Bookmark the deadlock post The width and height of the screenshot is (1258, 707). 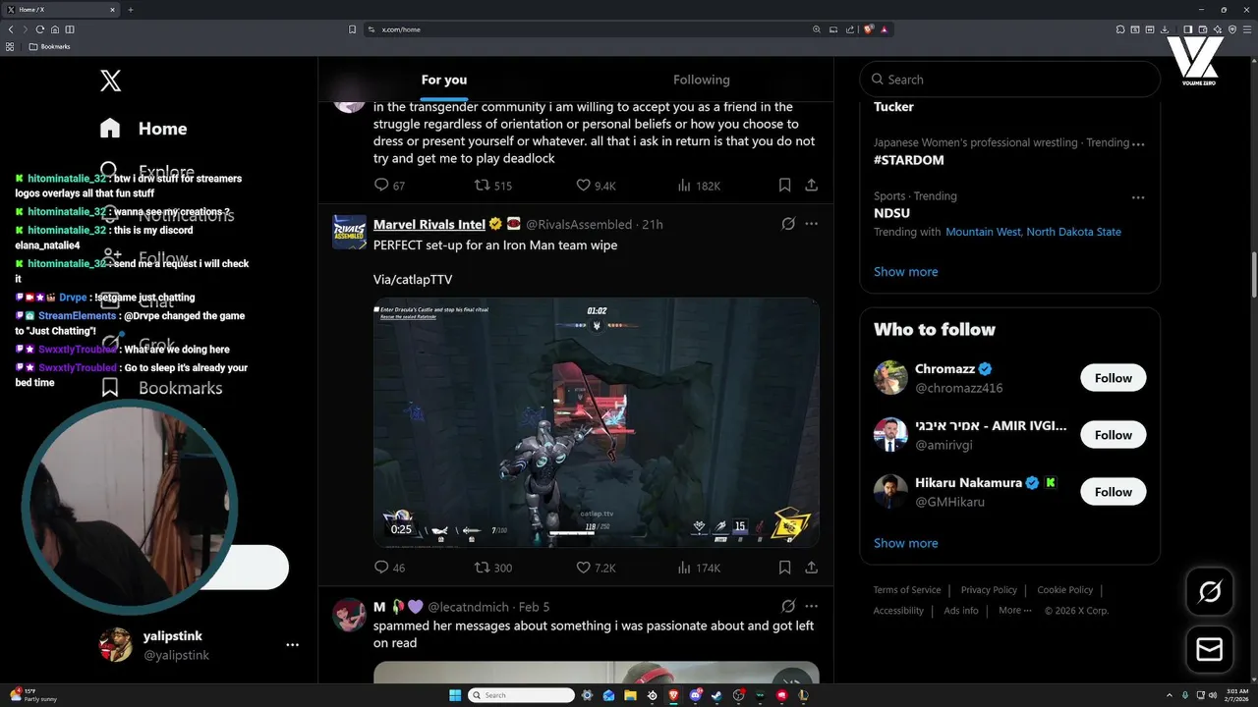coord(784,185)
